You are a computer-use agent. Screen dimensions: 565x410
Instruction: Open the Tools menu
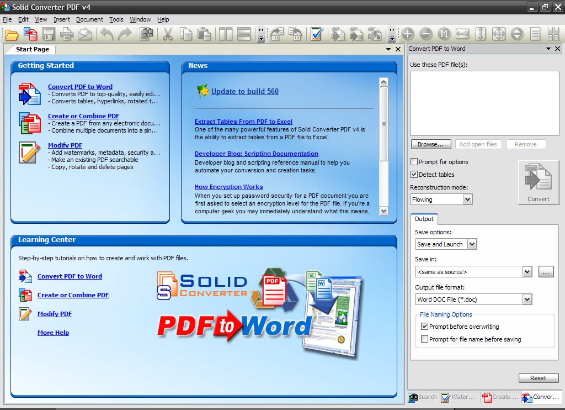coord(116,19)
